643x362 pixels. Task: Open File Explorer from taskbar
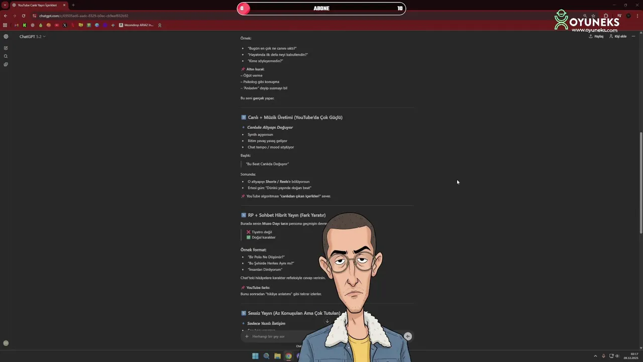pyautogui.click(x=277, y=356)
